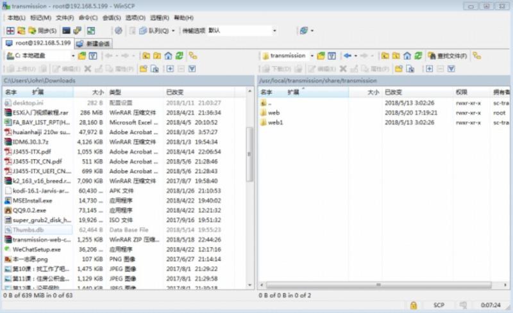Create new file in remote panel
The height and width of the screenshot is (313, 513).
[x=410, y=68]
